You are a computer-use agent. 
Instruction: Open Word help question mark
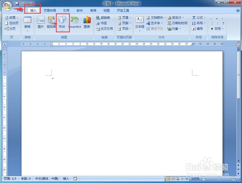point(238,10)
